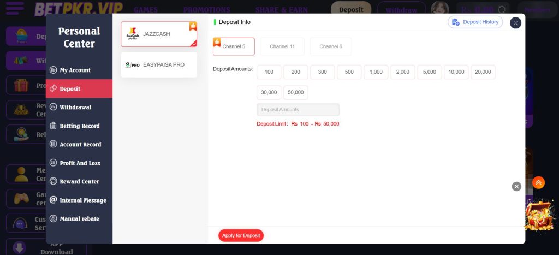Dismiss the floating treasure chest with X
The image size is (559, 255).
pos(516,187)
